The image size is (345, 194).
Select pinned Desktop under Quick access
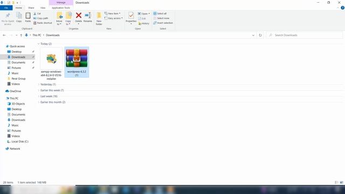click(x=17, y=52)
